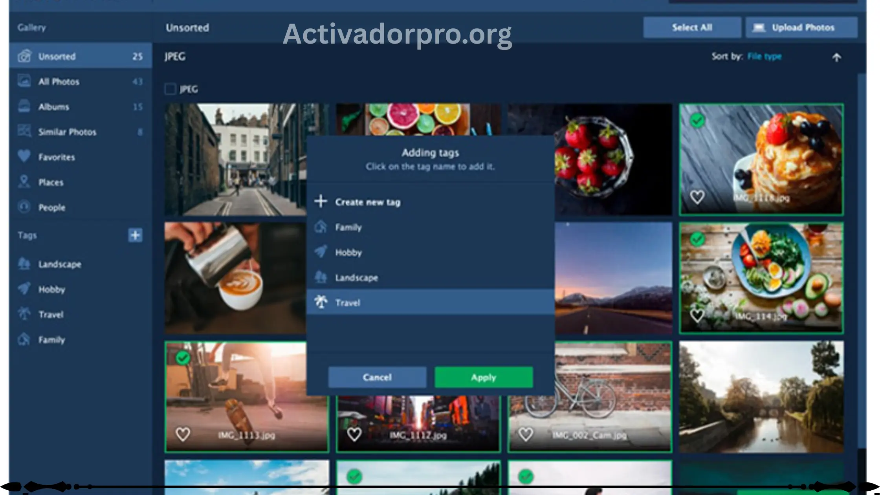Cancel the Adding tags dialog
880x495 pixels.
pos(377,377)
